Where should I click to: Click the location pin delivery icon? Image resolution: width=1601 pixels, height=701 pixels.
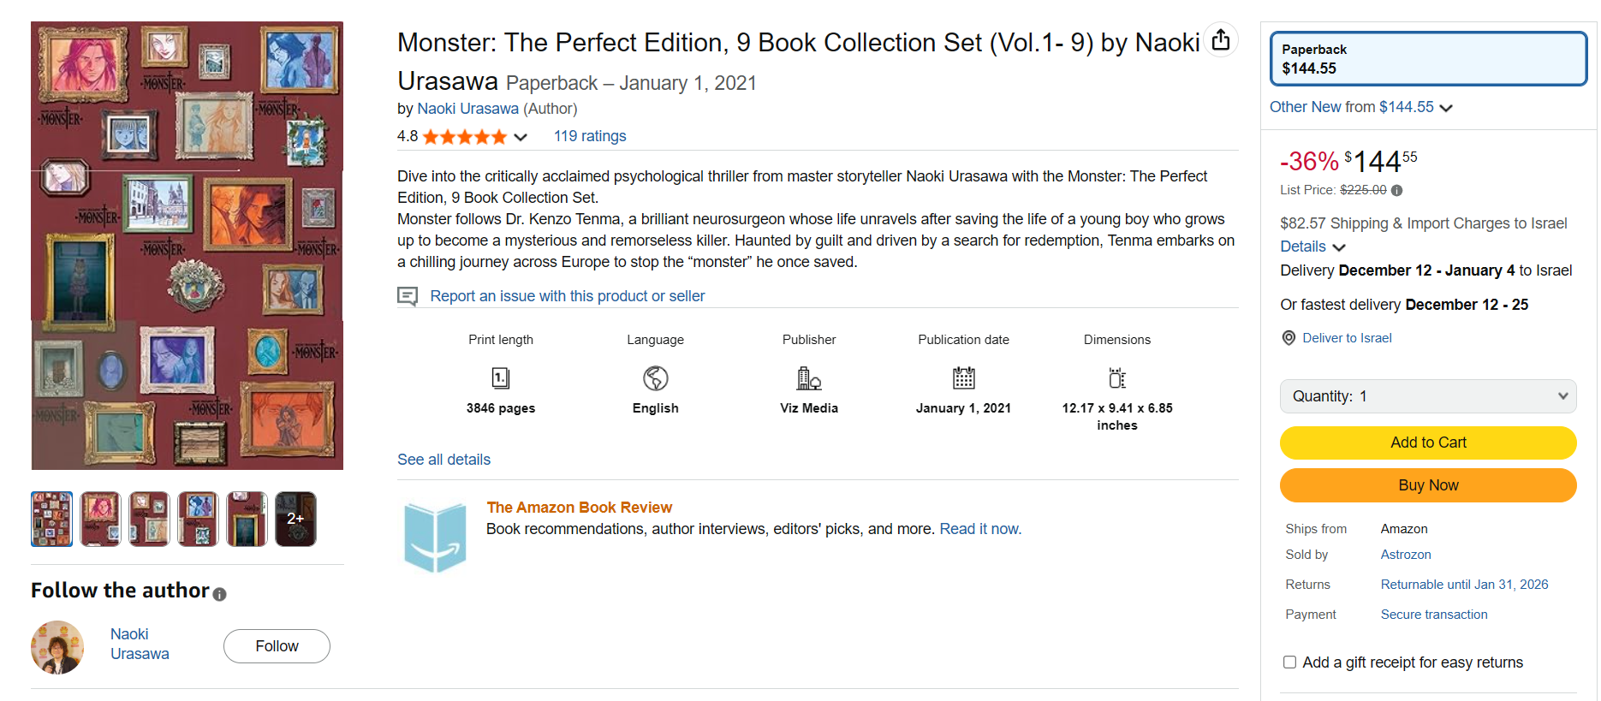(1289, 338)
